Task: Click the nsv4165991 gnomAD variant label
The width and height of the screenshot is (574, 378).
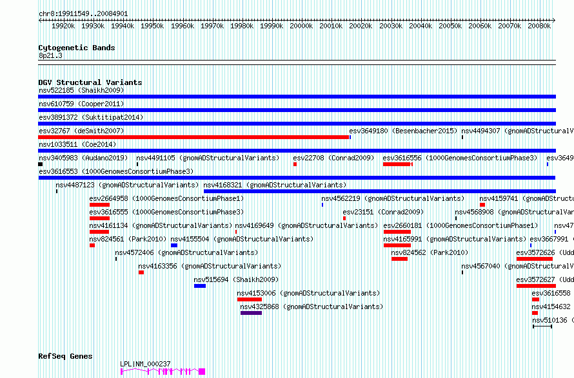Action: click(455, 239)
